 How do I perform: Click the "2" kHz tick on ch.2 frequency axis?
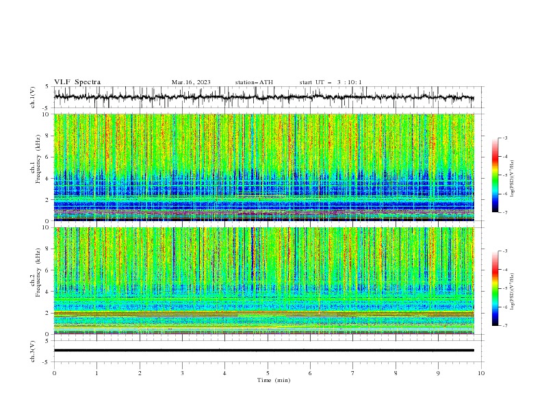pos(48,313)
